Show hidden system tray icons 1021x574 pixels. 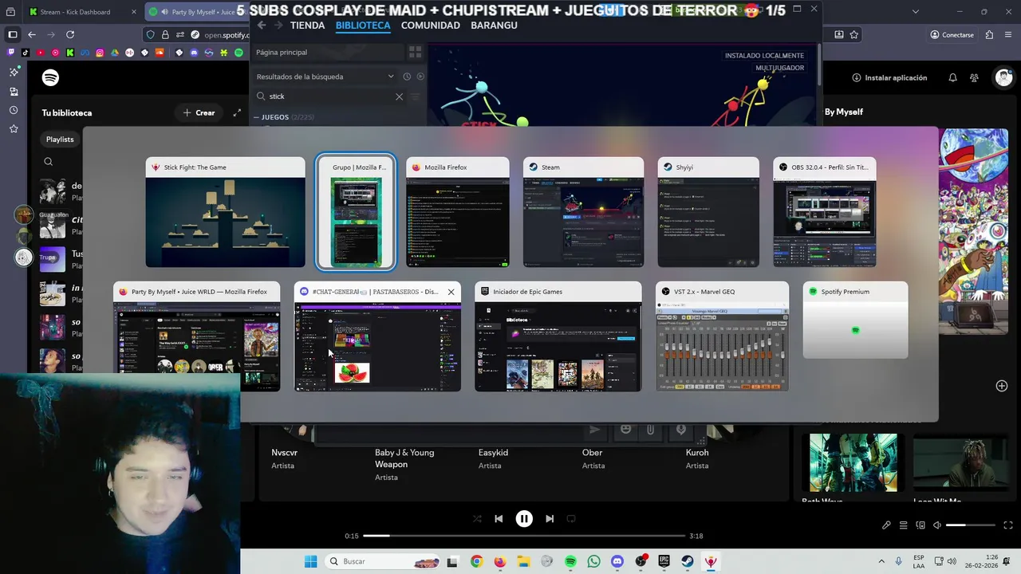881,561
